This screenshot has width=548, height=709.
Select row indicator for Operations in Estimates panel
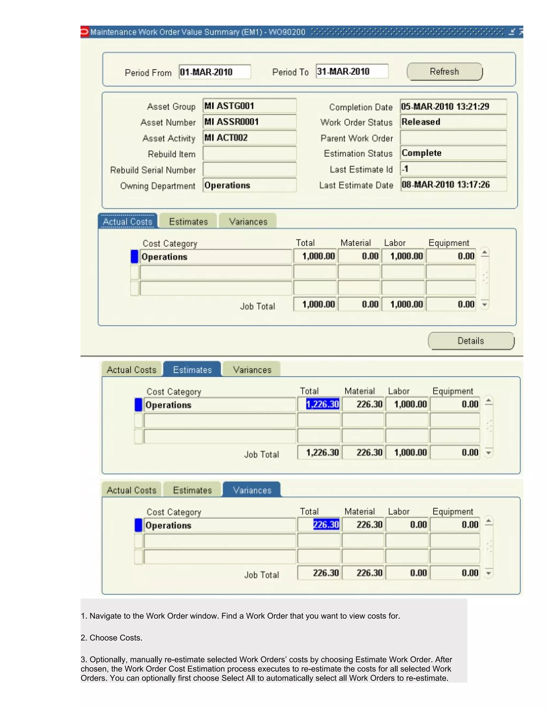coord(138,405)
